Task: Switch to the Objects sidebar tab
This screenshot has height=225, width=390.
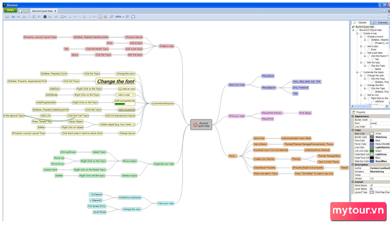Action: click(360, 23)
